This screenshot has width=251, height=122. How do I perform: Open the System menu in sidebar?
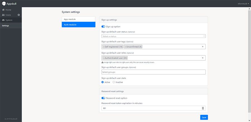9,20
